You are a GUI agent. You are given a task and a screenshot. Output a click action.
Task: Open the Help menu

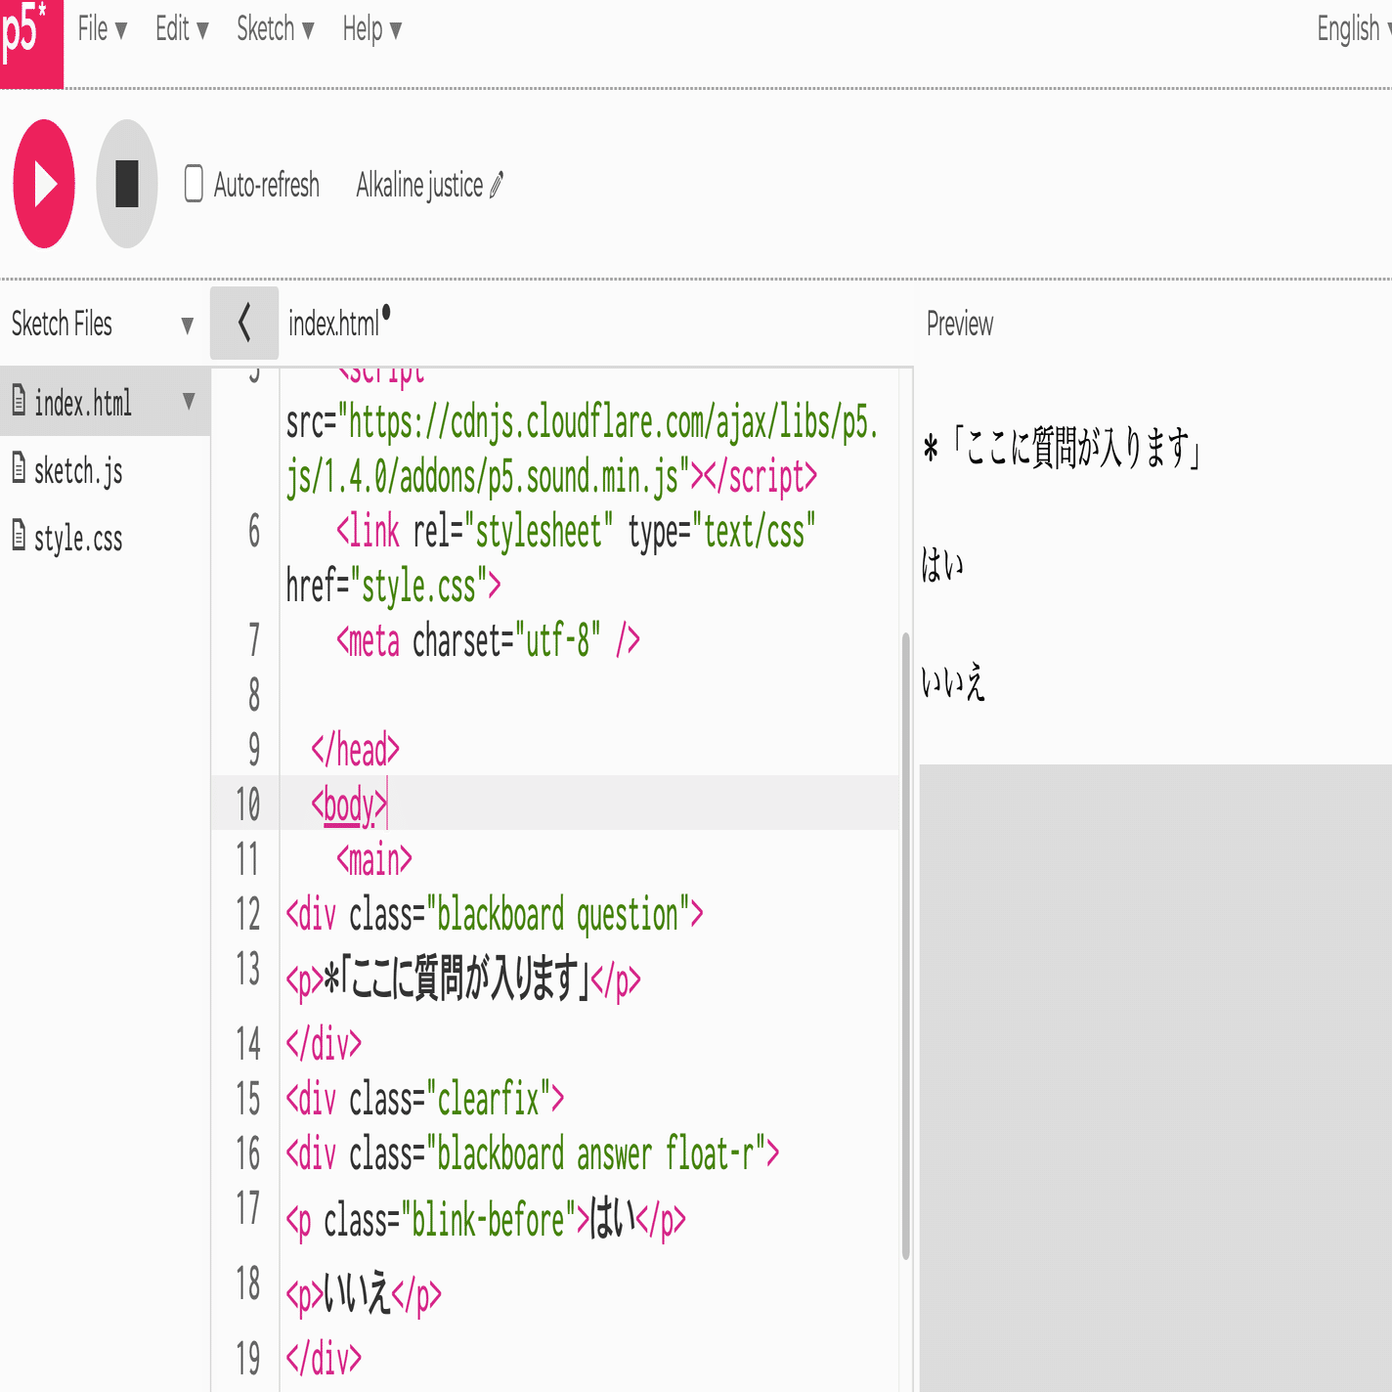[x=371, y=29]
